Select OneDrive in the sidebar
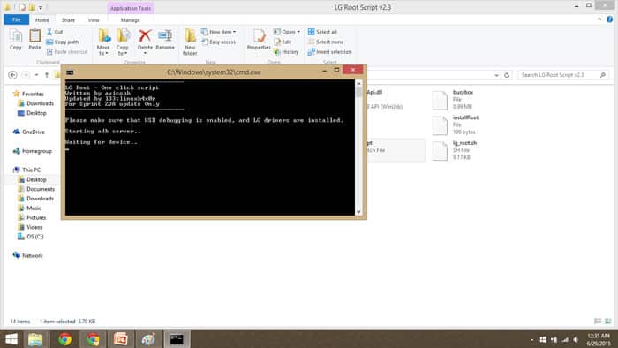The width and height of the screenshot is (618, 348). click(29, 132)
